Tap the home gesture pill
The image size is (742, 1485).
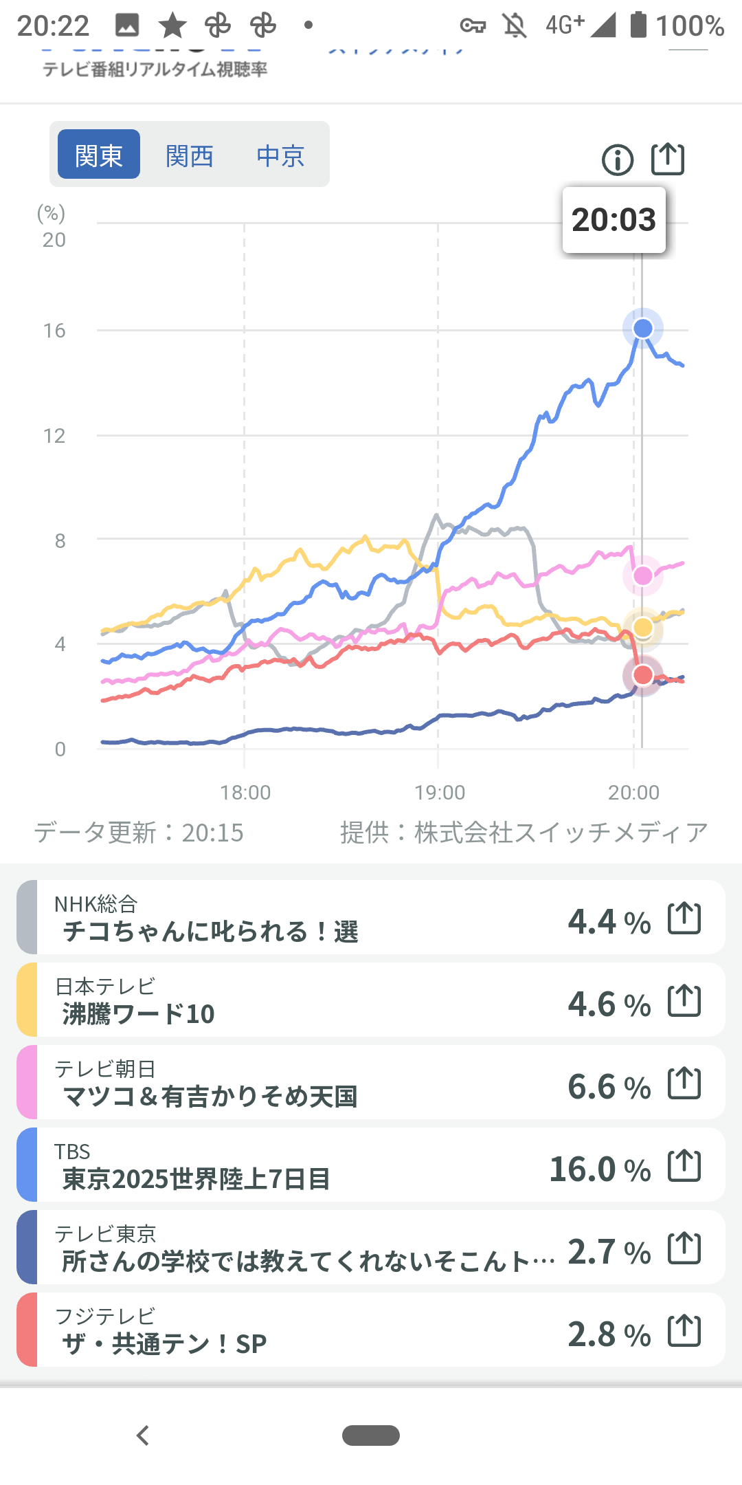(371, 1435)
